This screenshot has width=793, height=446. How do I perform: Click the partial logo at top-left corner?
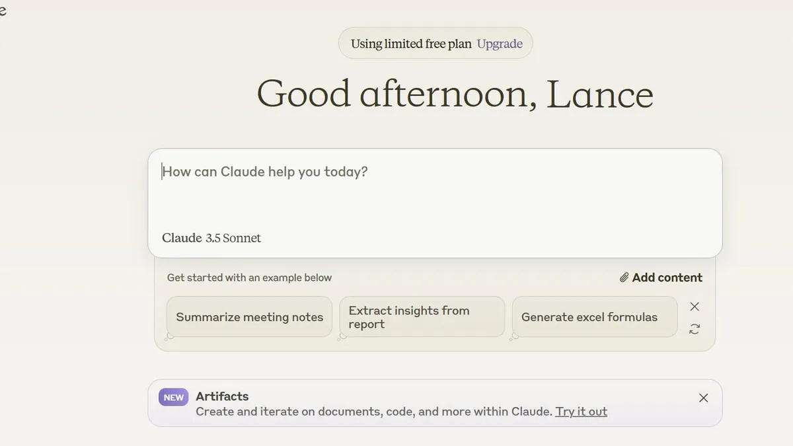point(3,11)
